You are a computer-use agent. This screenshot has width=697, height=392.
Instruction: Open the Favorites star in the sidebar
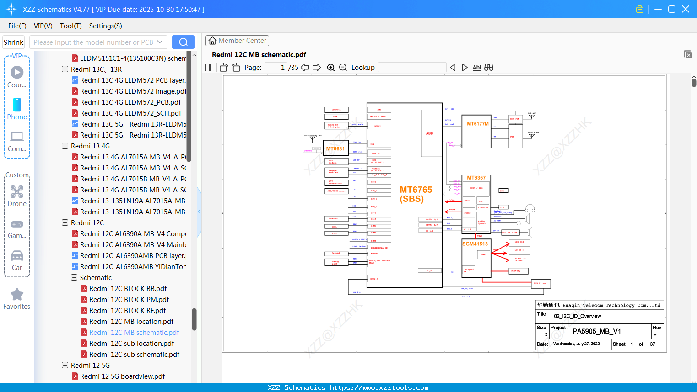pos(17,295)
